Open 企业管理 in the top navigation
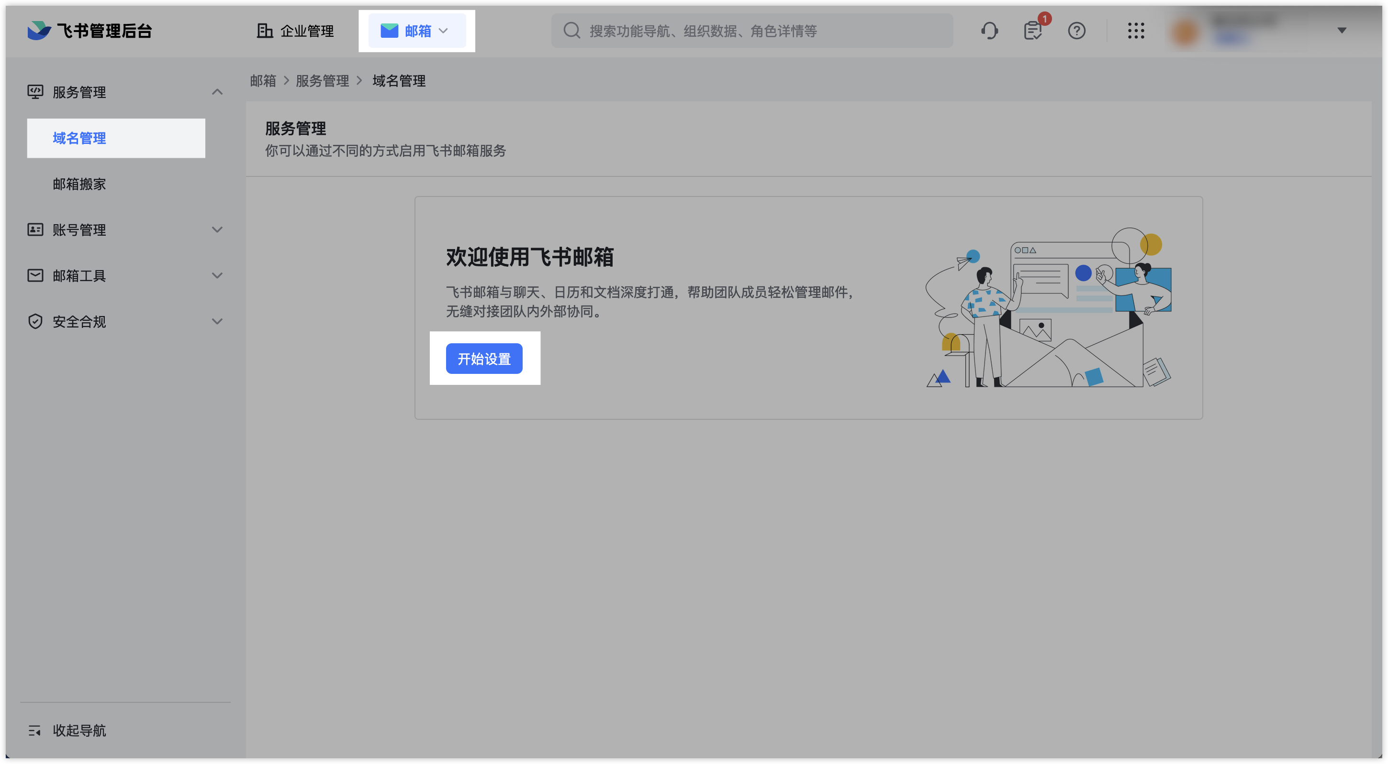The height and width of the screenshot is (764, 1388). point(295,31)
